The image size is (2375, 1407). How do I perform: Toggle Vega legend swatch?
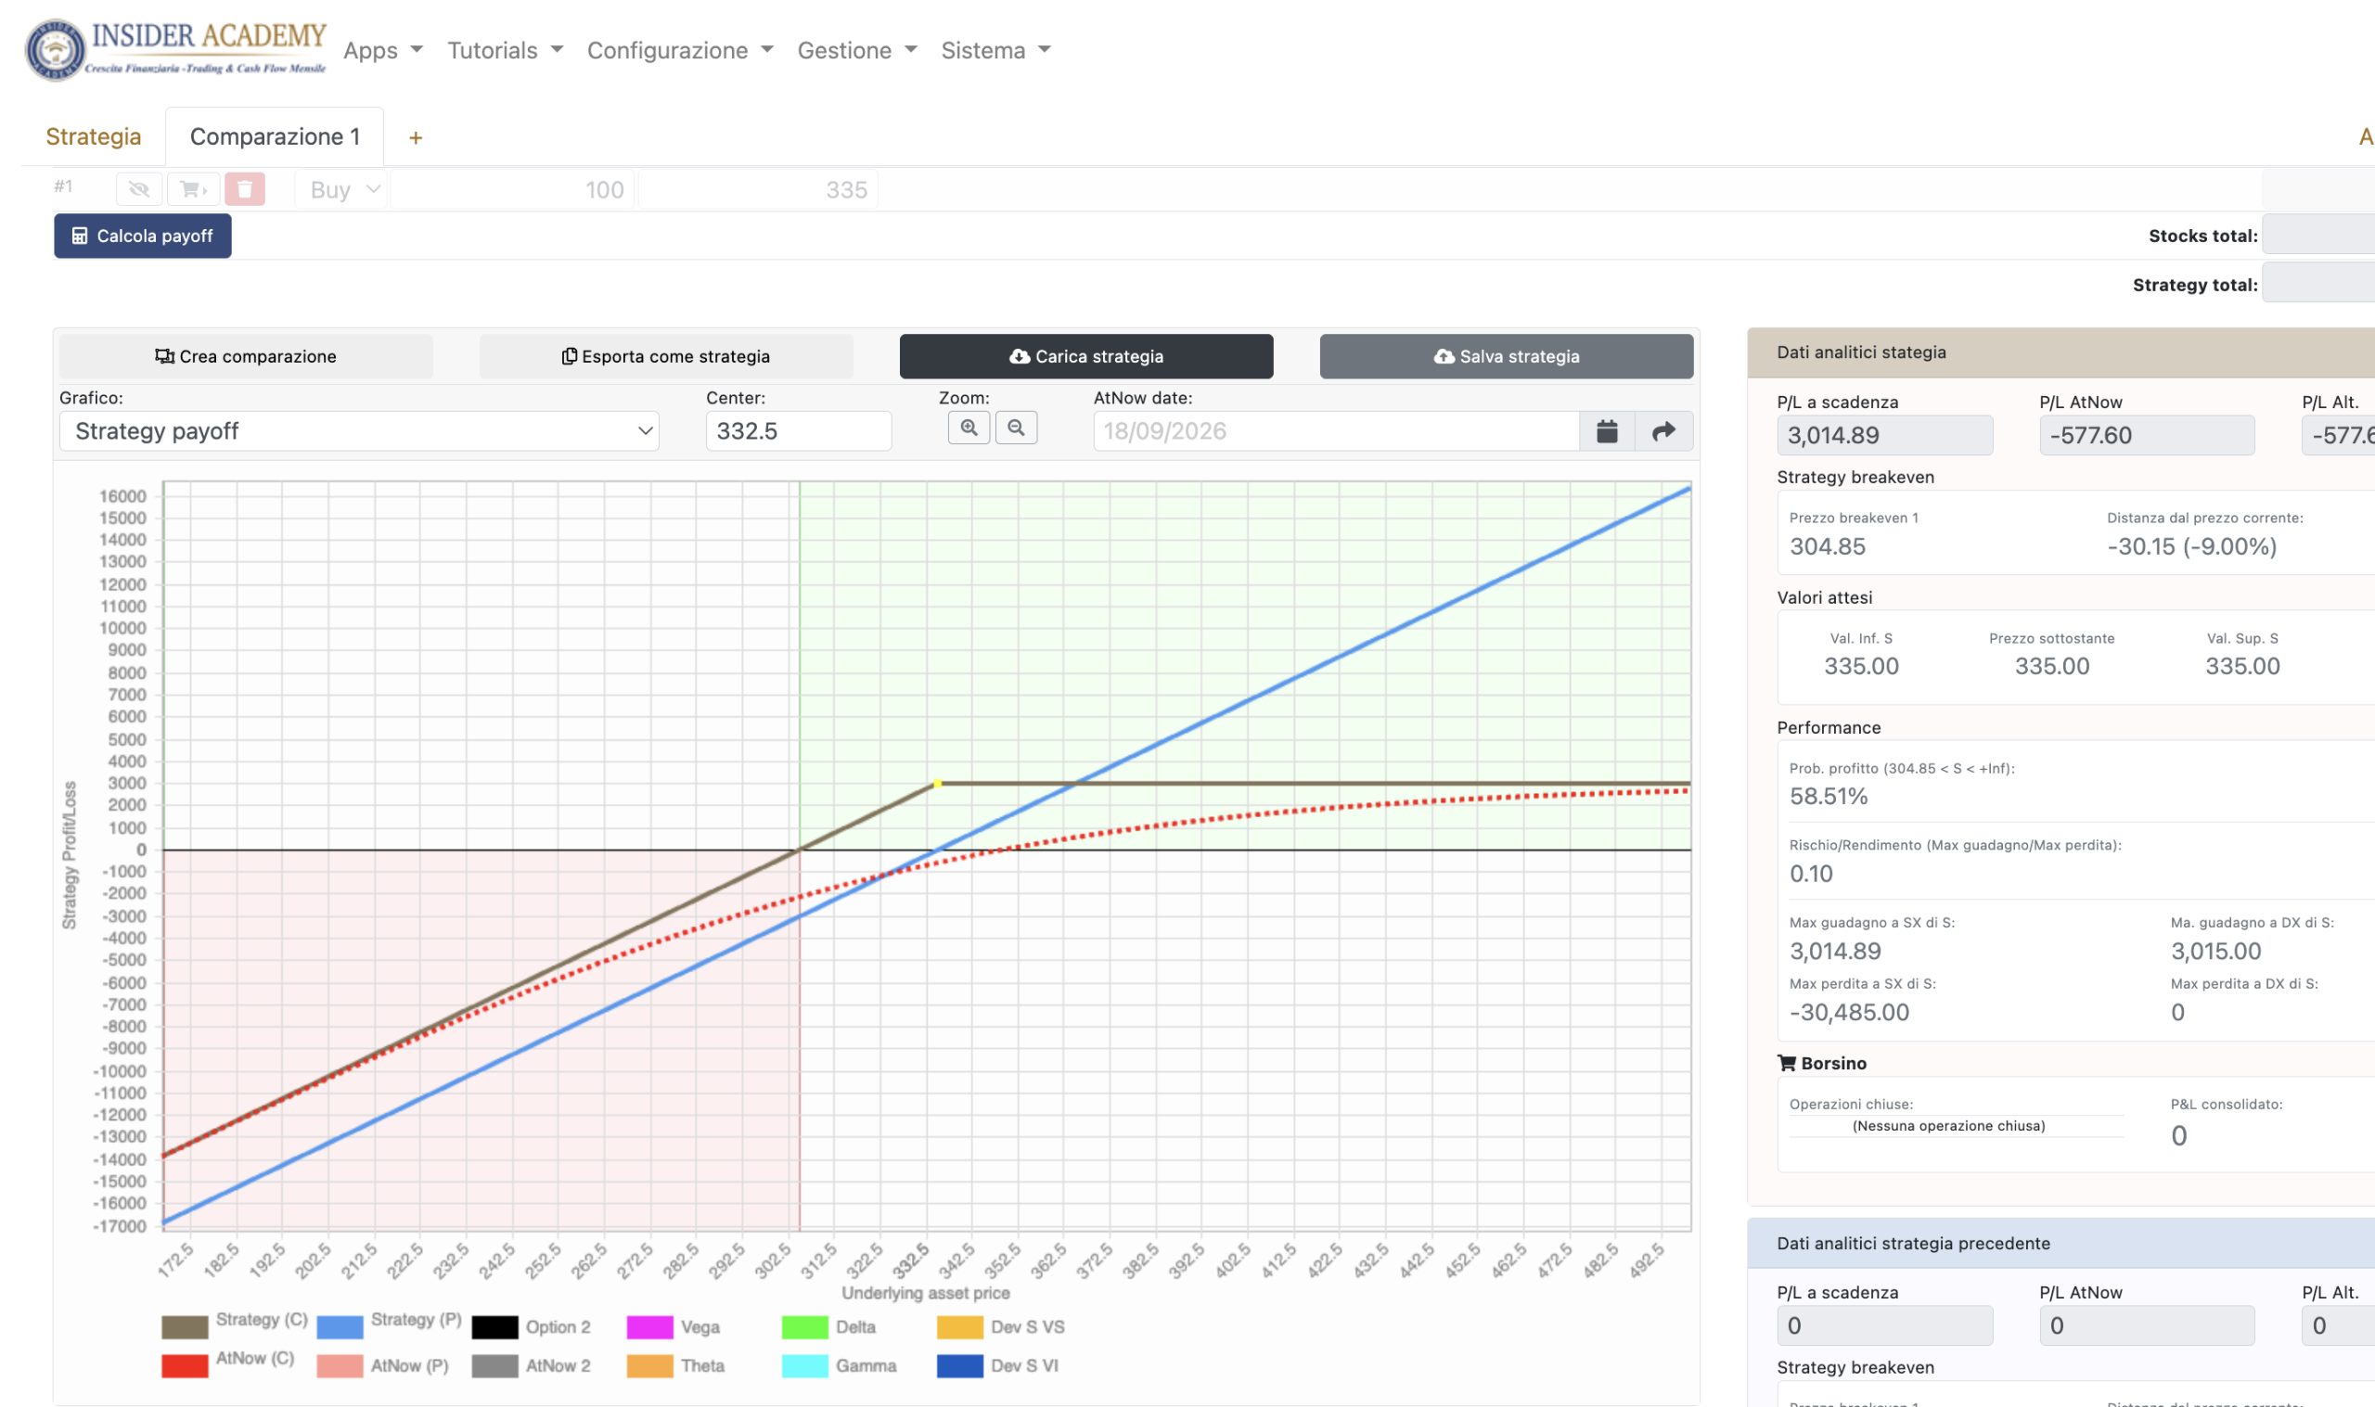coord(649,1326)
